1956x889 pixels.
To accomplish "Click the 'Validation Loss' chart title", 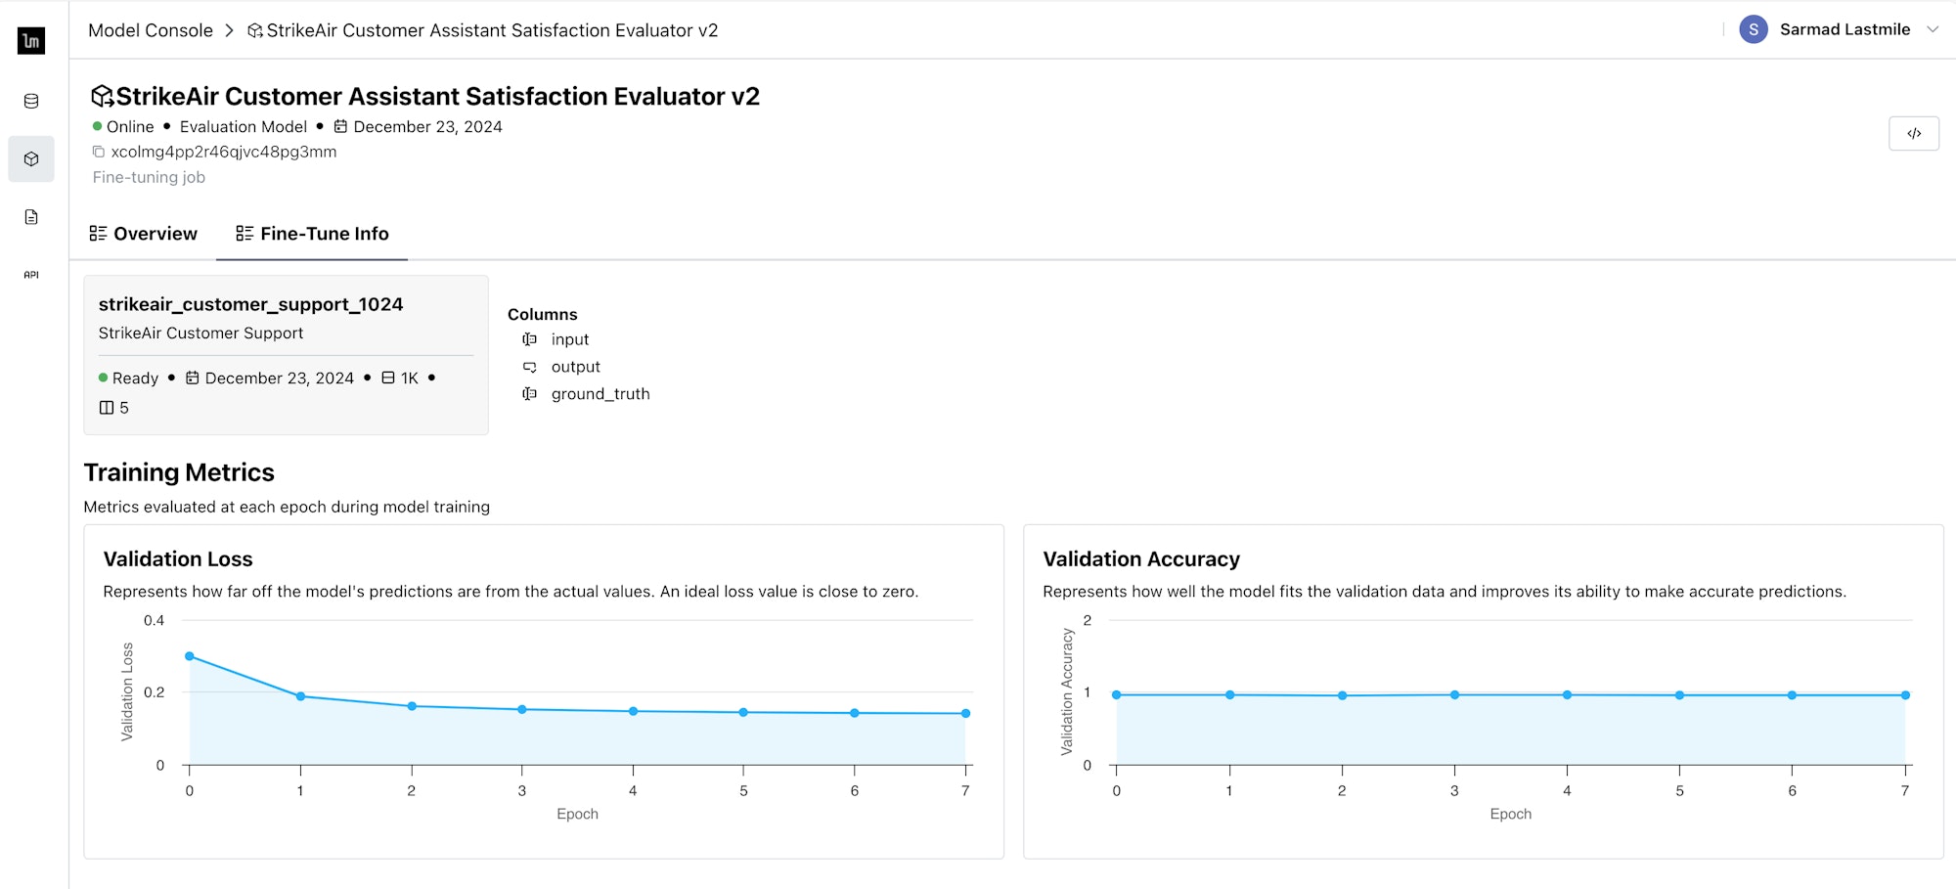I will [x=178, y=558].
